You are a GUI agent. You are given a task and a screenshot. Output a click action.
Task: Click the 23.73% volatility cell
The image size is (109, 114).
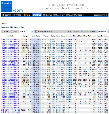tap(36, 39)
